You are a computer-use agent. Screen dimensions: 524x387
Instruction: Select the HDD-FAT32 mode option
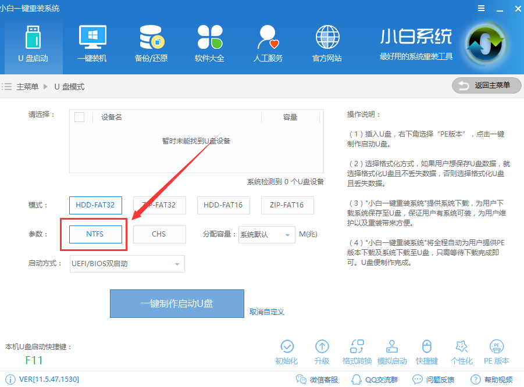pyautogui.click(x=95, y=205)
